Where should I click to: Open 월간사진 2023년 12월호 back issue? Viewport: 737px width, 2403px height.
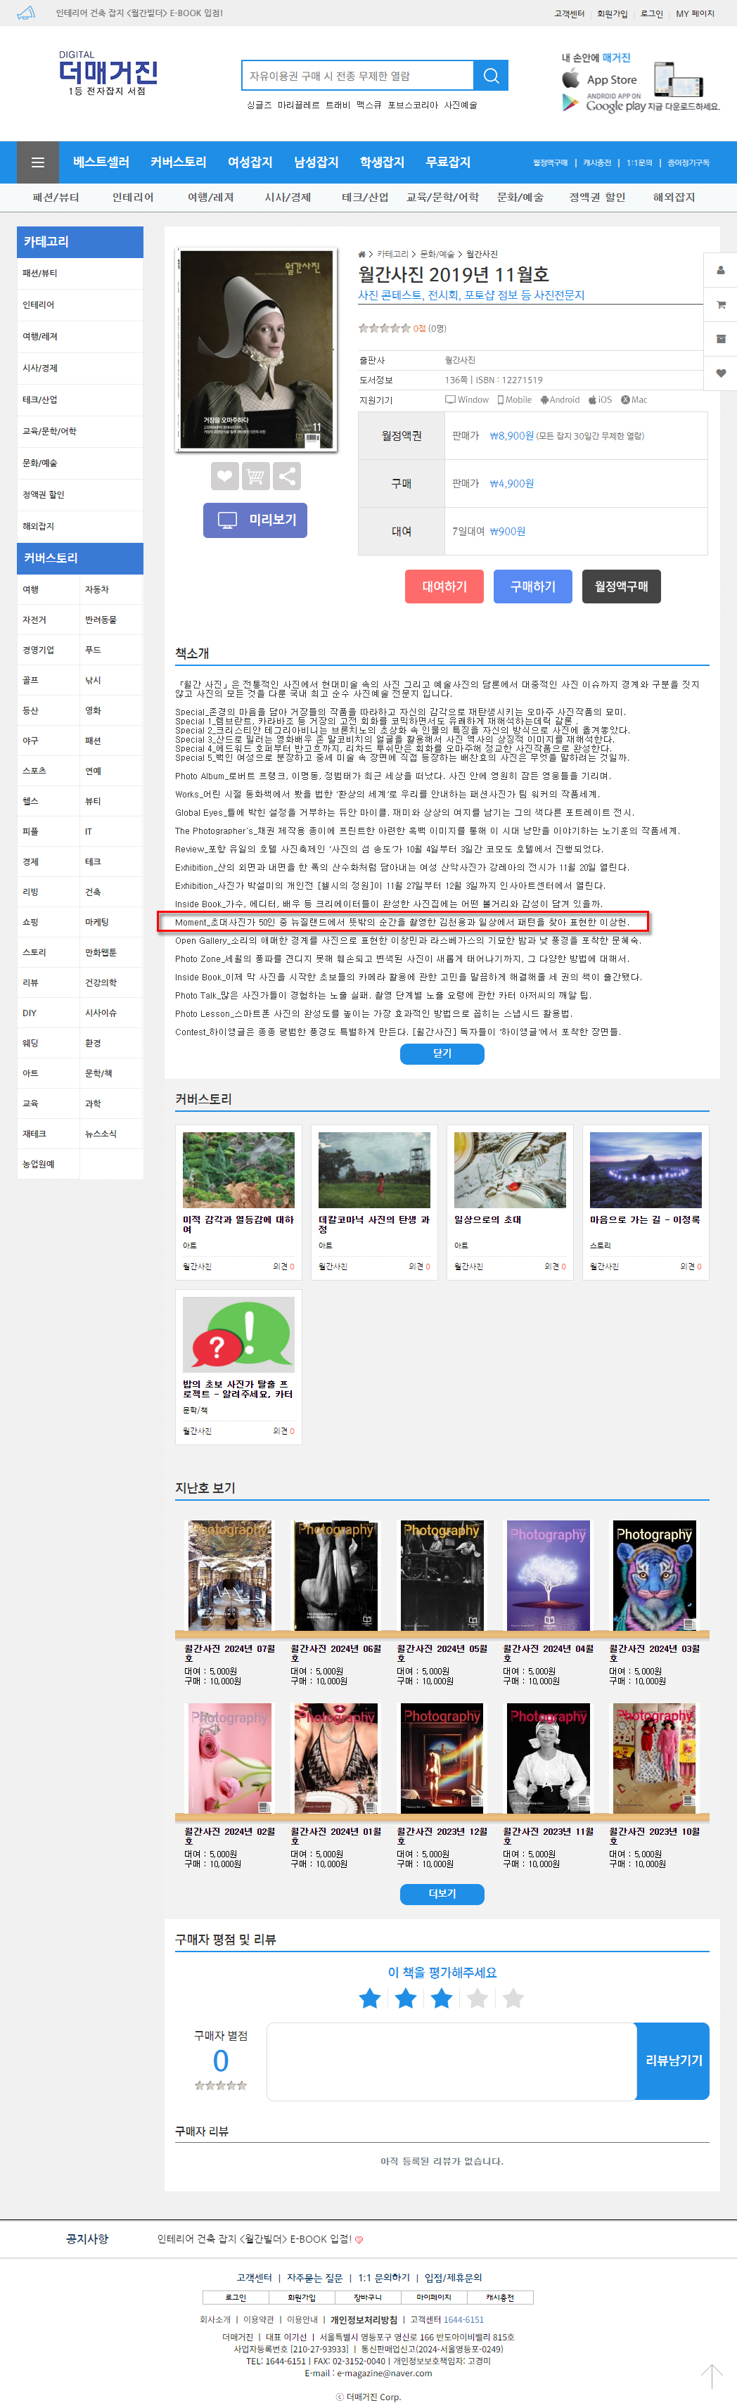[x=442, y=1758]
